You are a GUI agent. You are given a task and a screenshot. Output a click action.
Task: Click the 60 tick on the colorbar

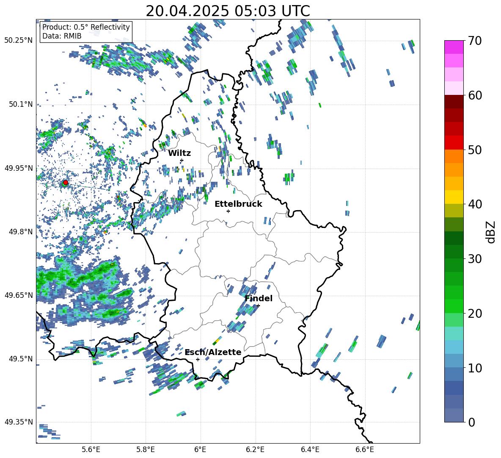point(475,95)
